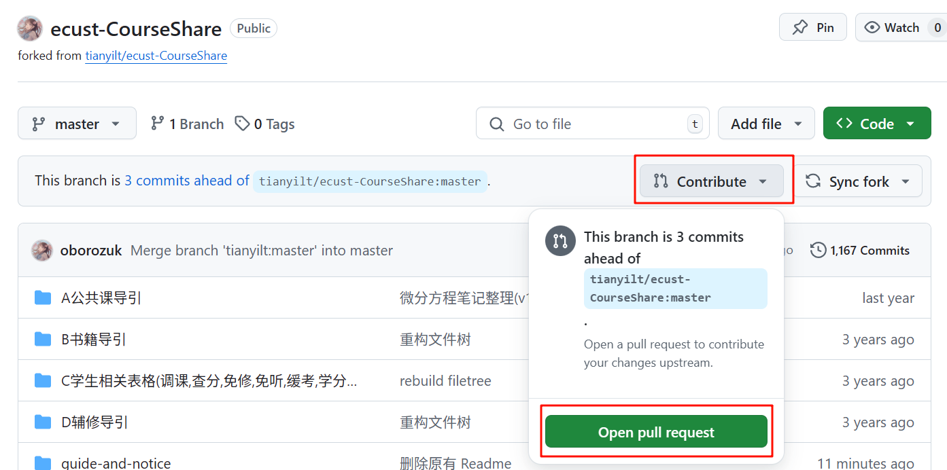Click the eye icon in Watch button
This screenshot has height=470, width=947.
[872, 28]
